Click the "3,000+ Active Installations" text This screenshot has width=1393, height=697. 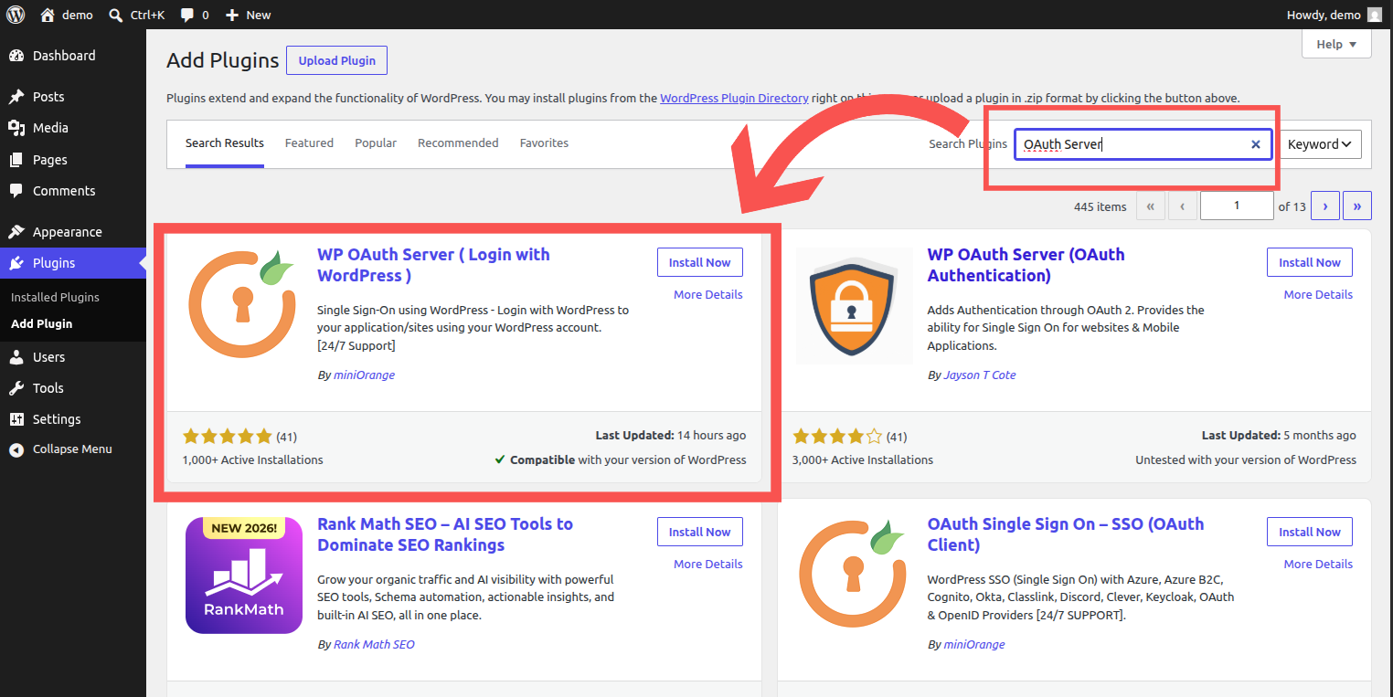863,459
